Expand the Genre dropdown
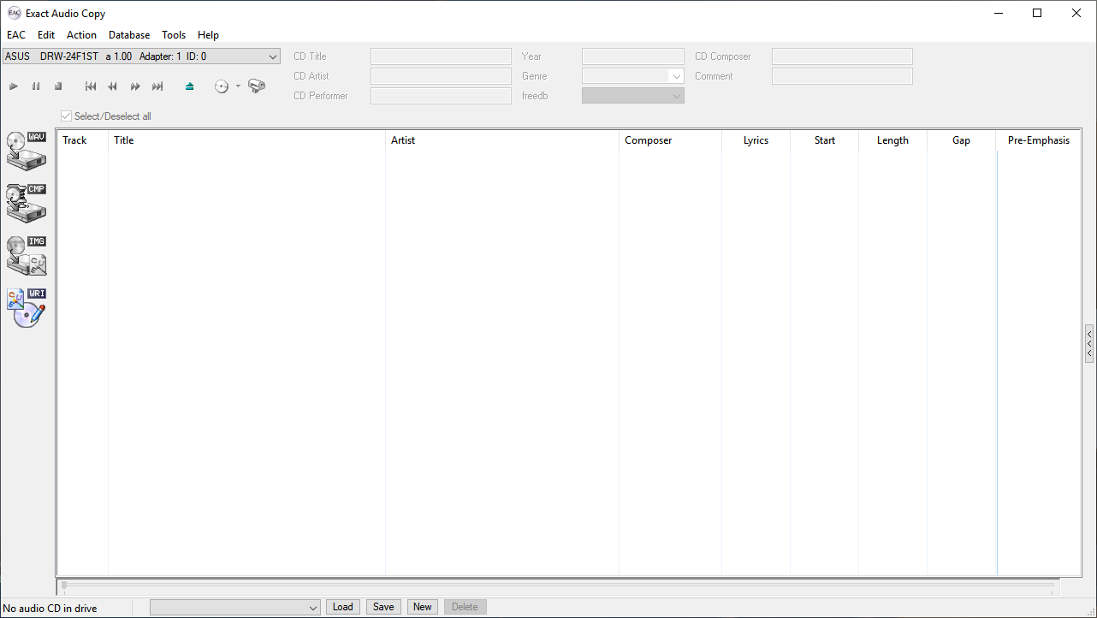This screenshot has height=618, width=1097. point(676,76)
